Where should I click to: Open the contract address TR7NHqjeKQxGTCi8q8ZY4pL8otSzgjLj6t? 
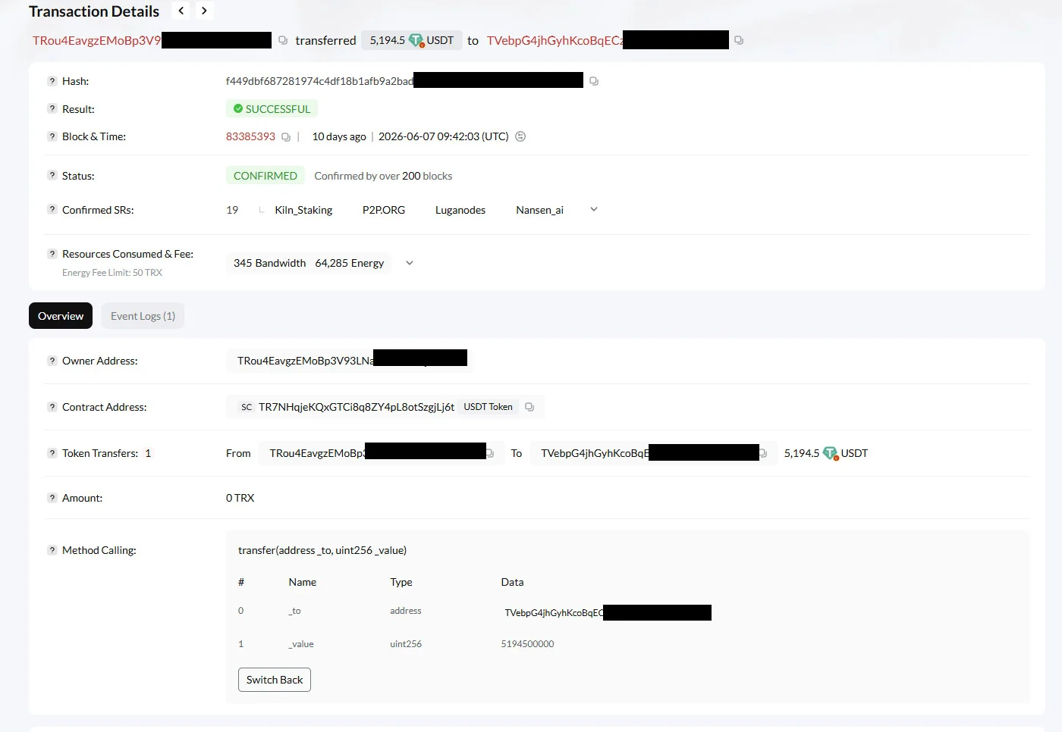pyautogui.click(x=357, y=407)
